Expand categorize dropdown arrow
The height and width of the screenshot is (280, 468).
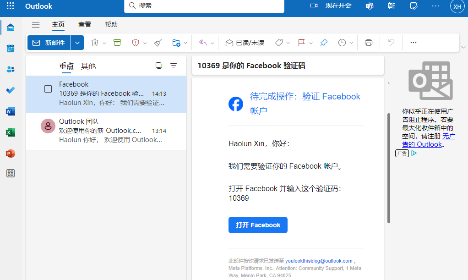[288, 43]
